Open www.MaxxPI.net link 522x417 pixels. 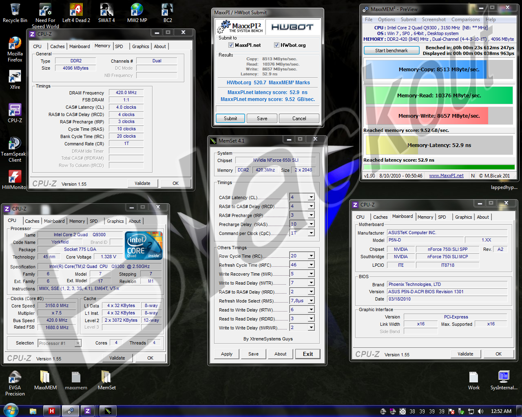click(446, 176)
